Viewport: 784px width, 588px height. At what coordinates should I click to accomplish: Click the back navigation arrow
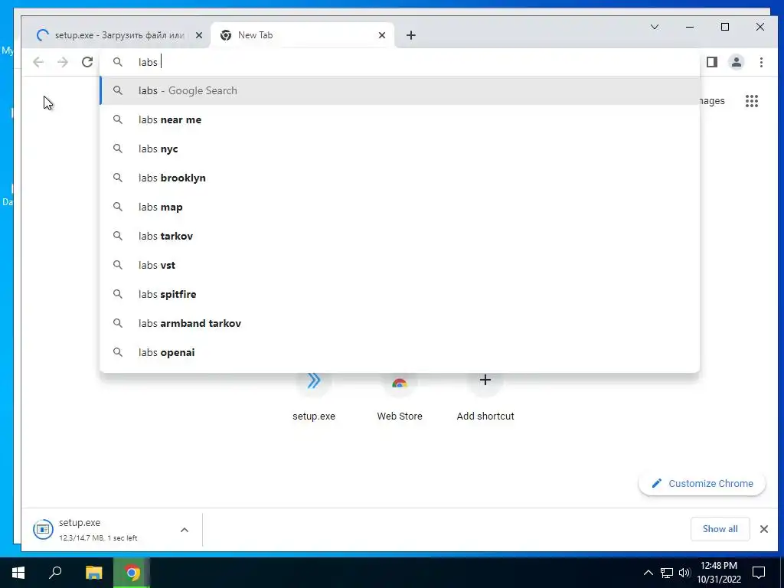click(x=38, y=62)
